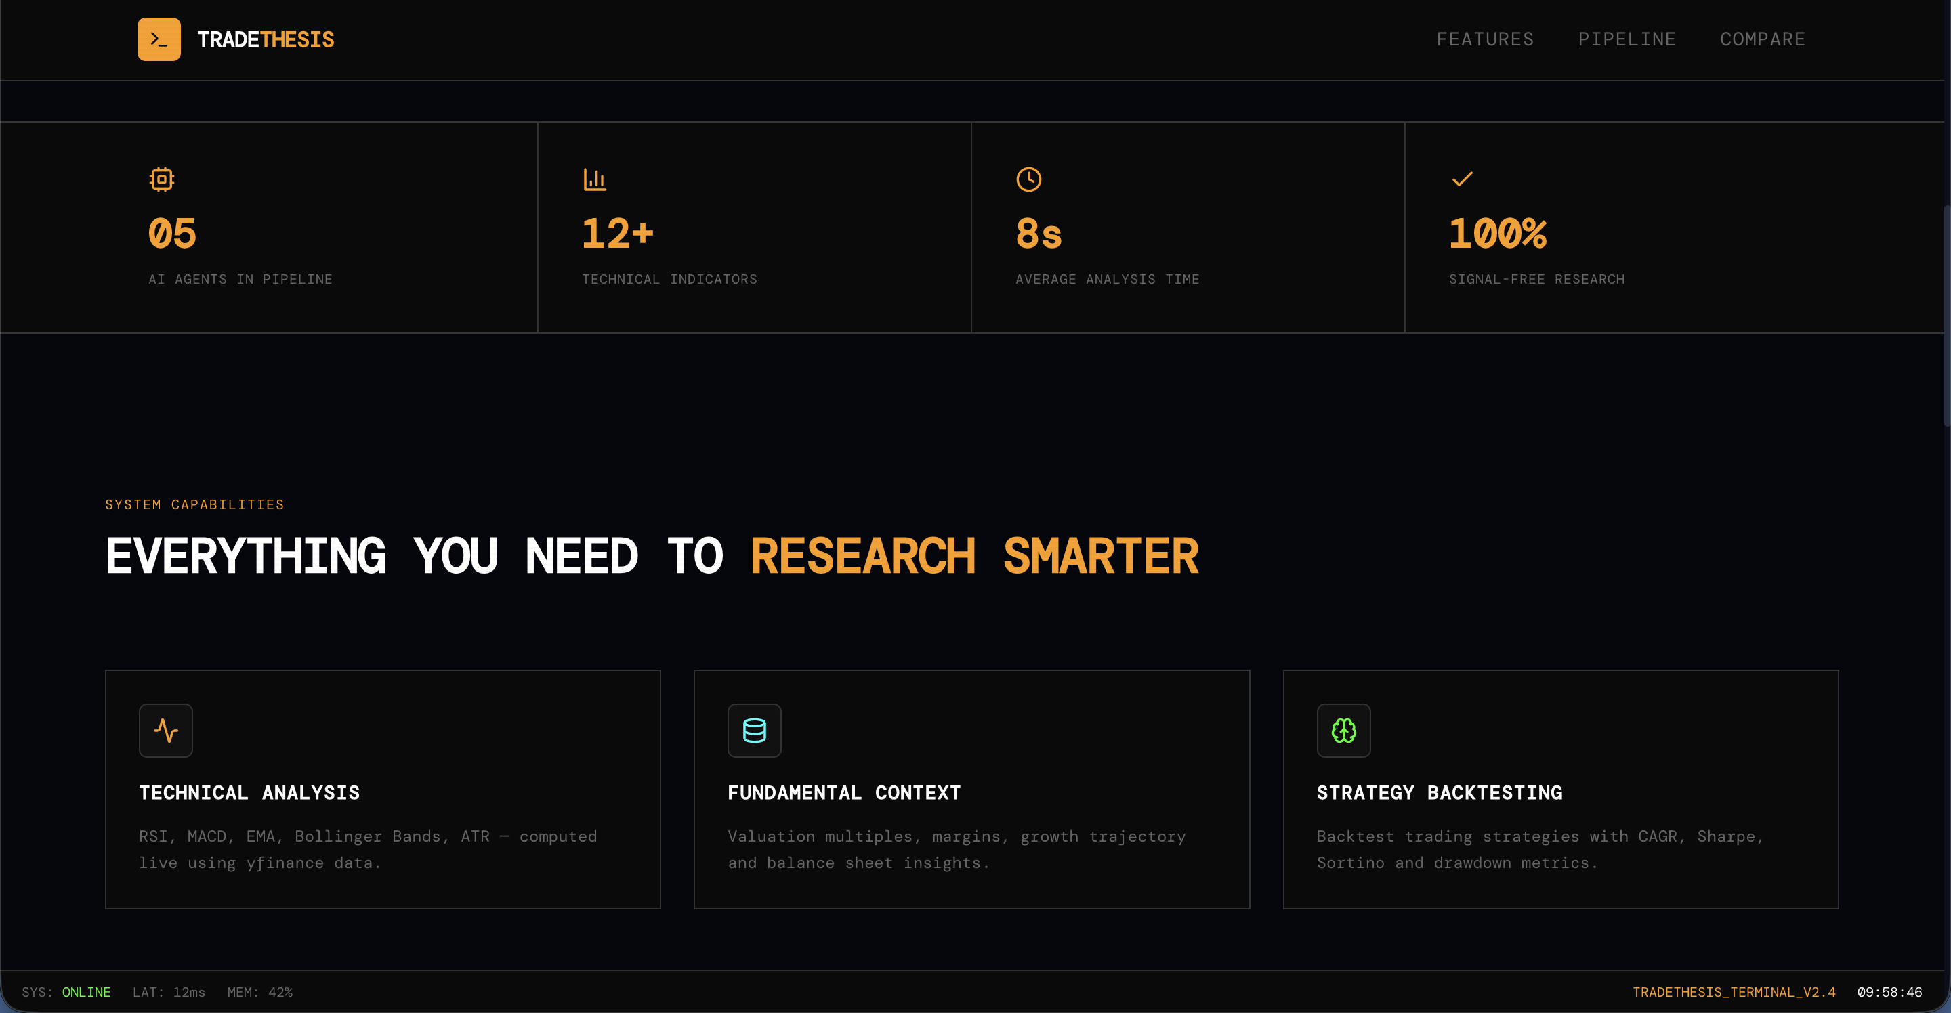Select the clock icon above average analysis time

(x=1027, y=179)
